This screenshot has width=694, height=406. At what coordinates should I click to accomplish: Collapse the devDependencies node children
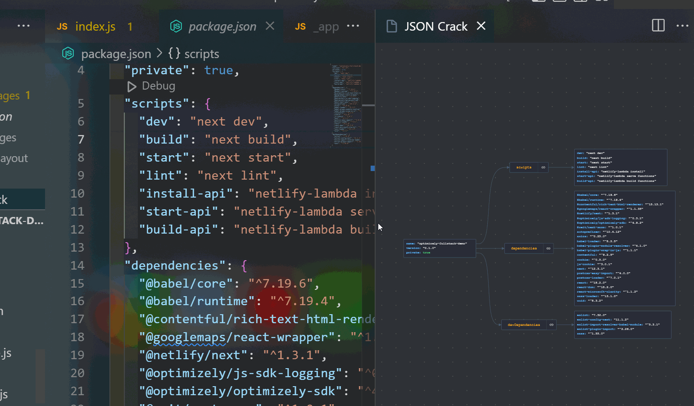(551, 325)
